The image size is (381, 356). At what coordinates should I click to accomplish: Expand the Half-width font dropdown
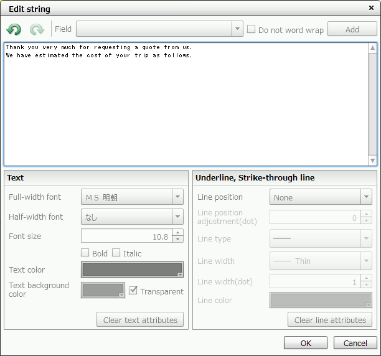pos(178,217)
